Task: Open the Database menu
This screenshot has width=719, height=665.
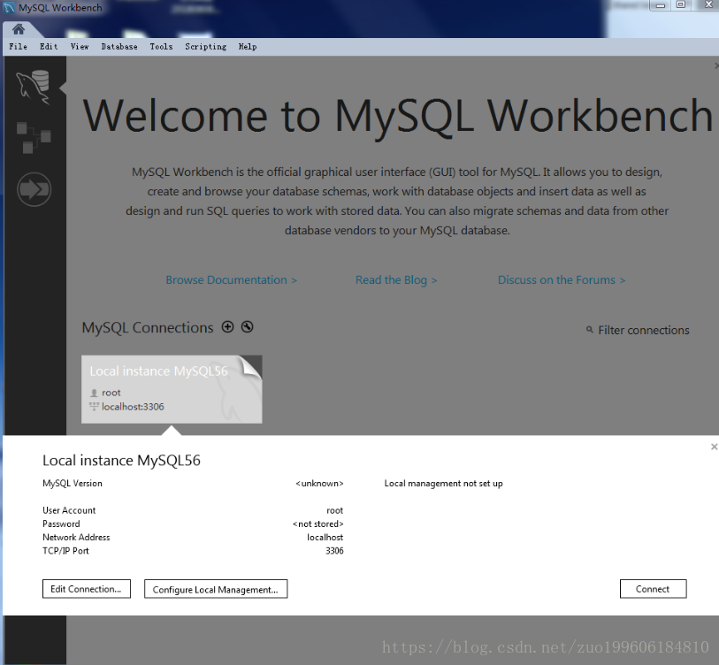Action: tap(119, 46)
